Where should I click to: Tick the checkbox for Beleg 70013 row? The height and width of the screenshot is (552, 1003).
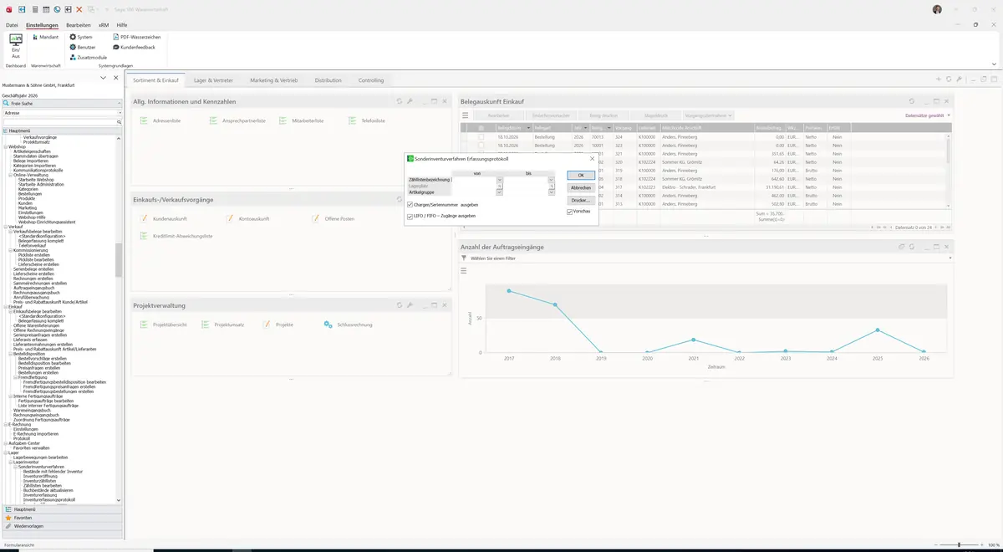[481, 135]
